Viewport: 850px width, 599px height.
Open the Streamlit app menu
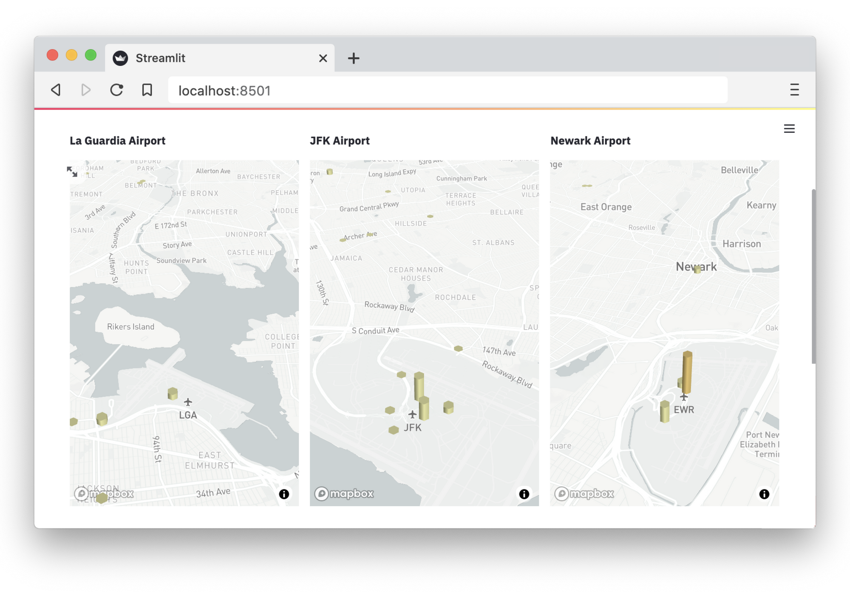point(789,129)
